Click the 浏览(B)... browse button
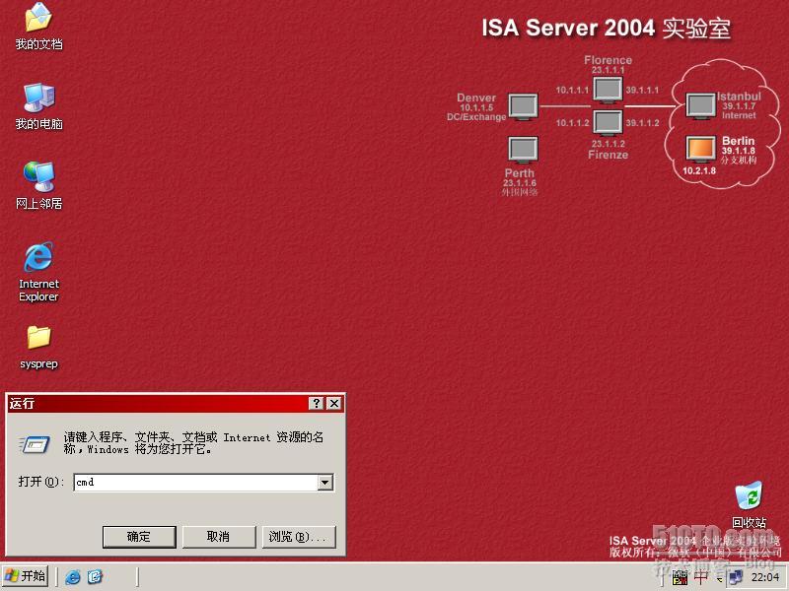The image size is (789, 591). pos(299,537)
